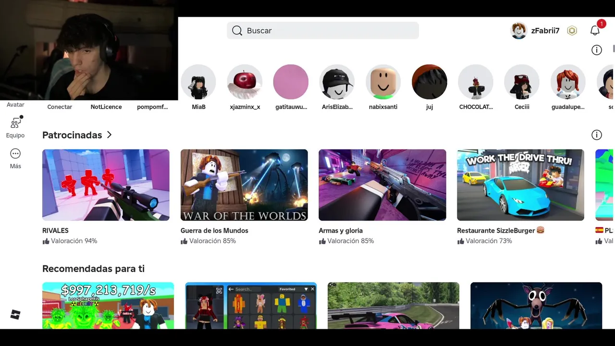Open MiaB friend avatar

198,82
